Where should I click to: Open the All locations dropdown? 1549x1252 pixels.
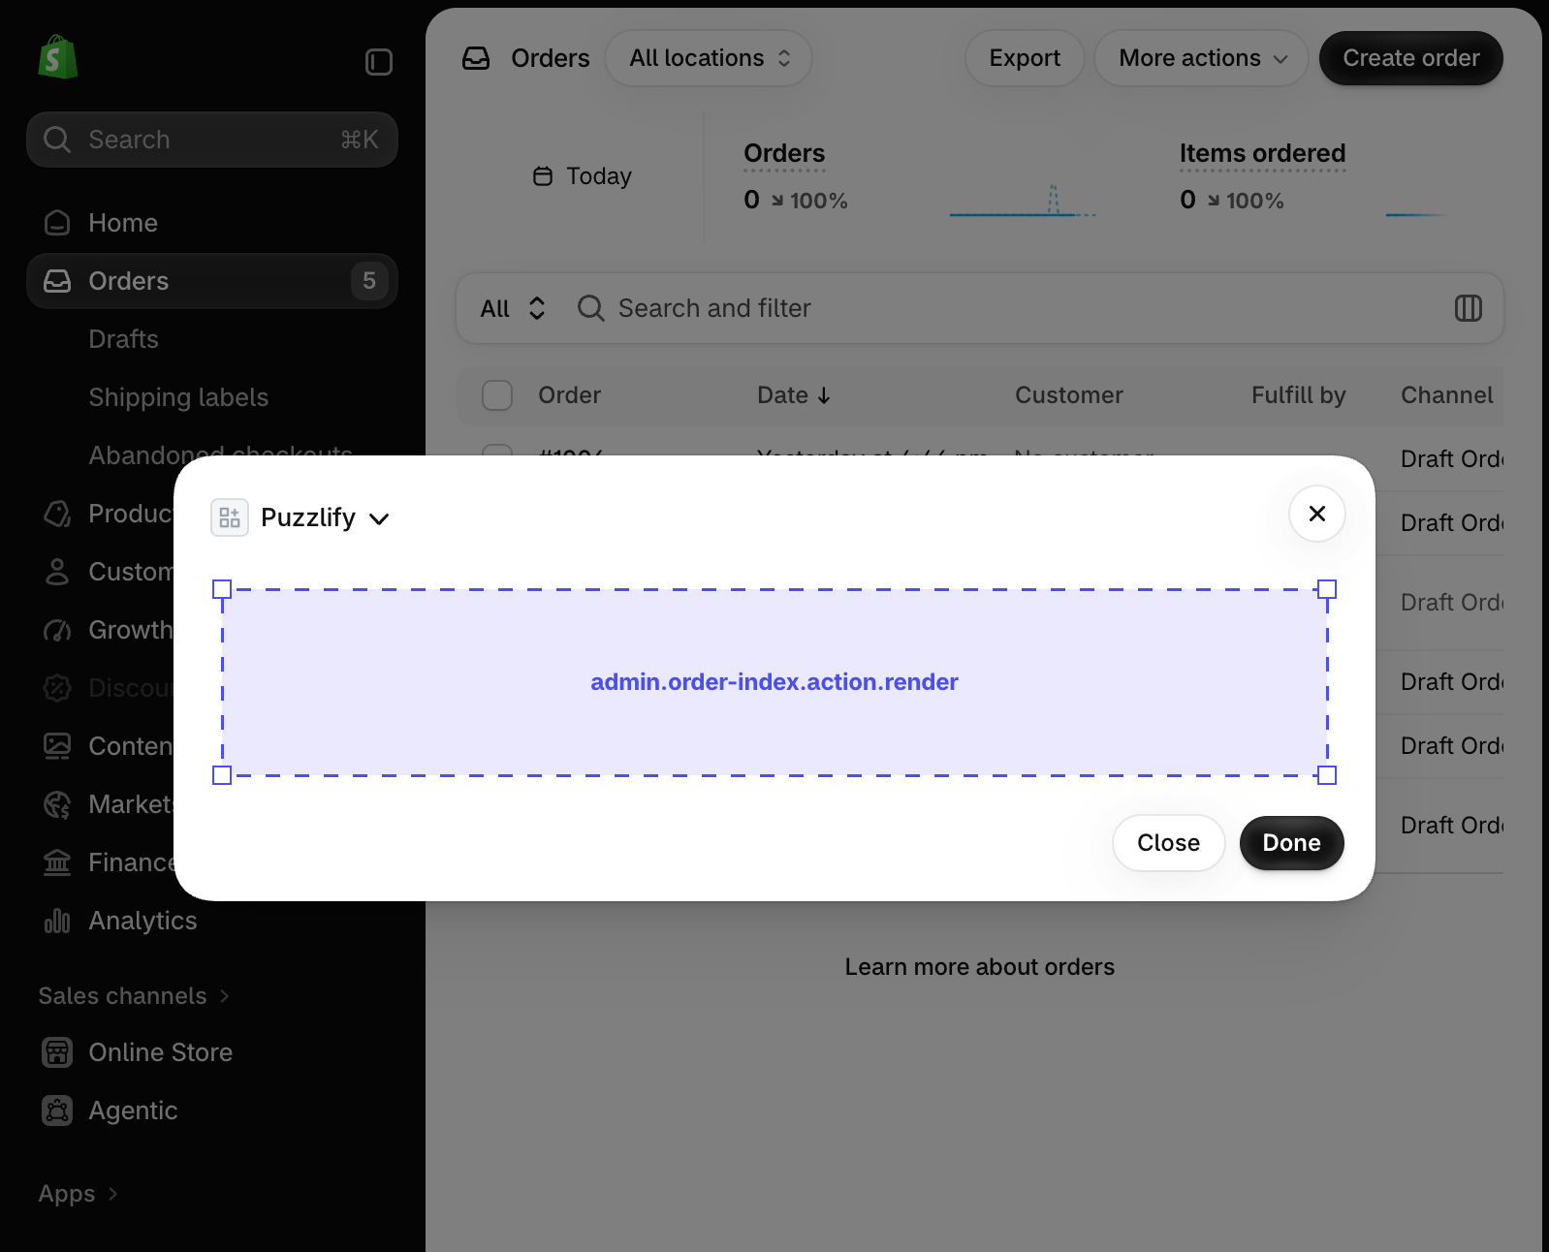(709, 58)
